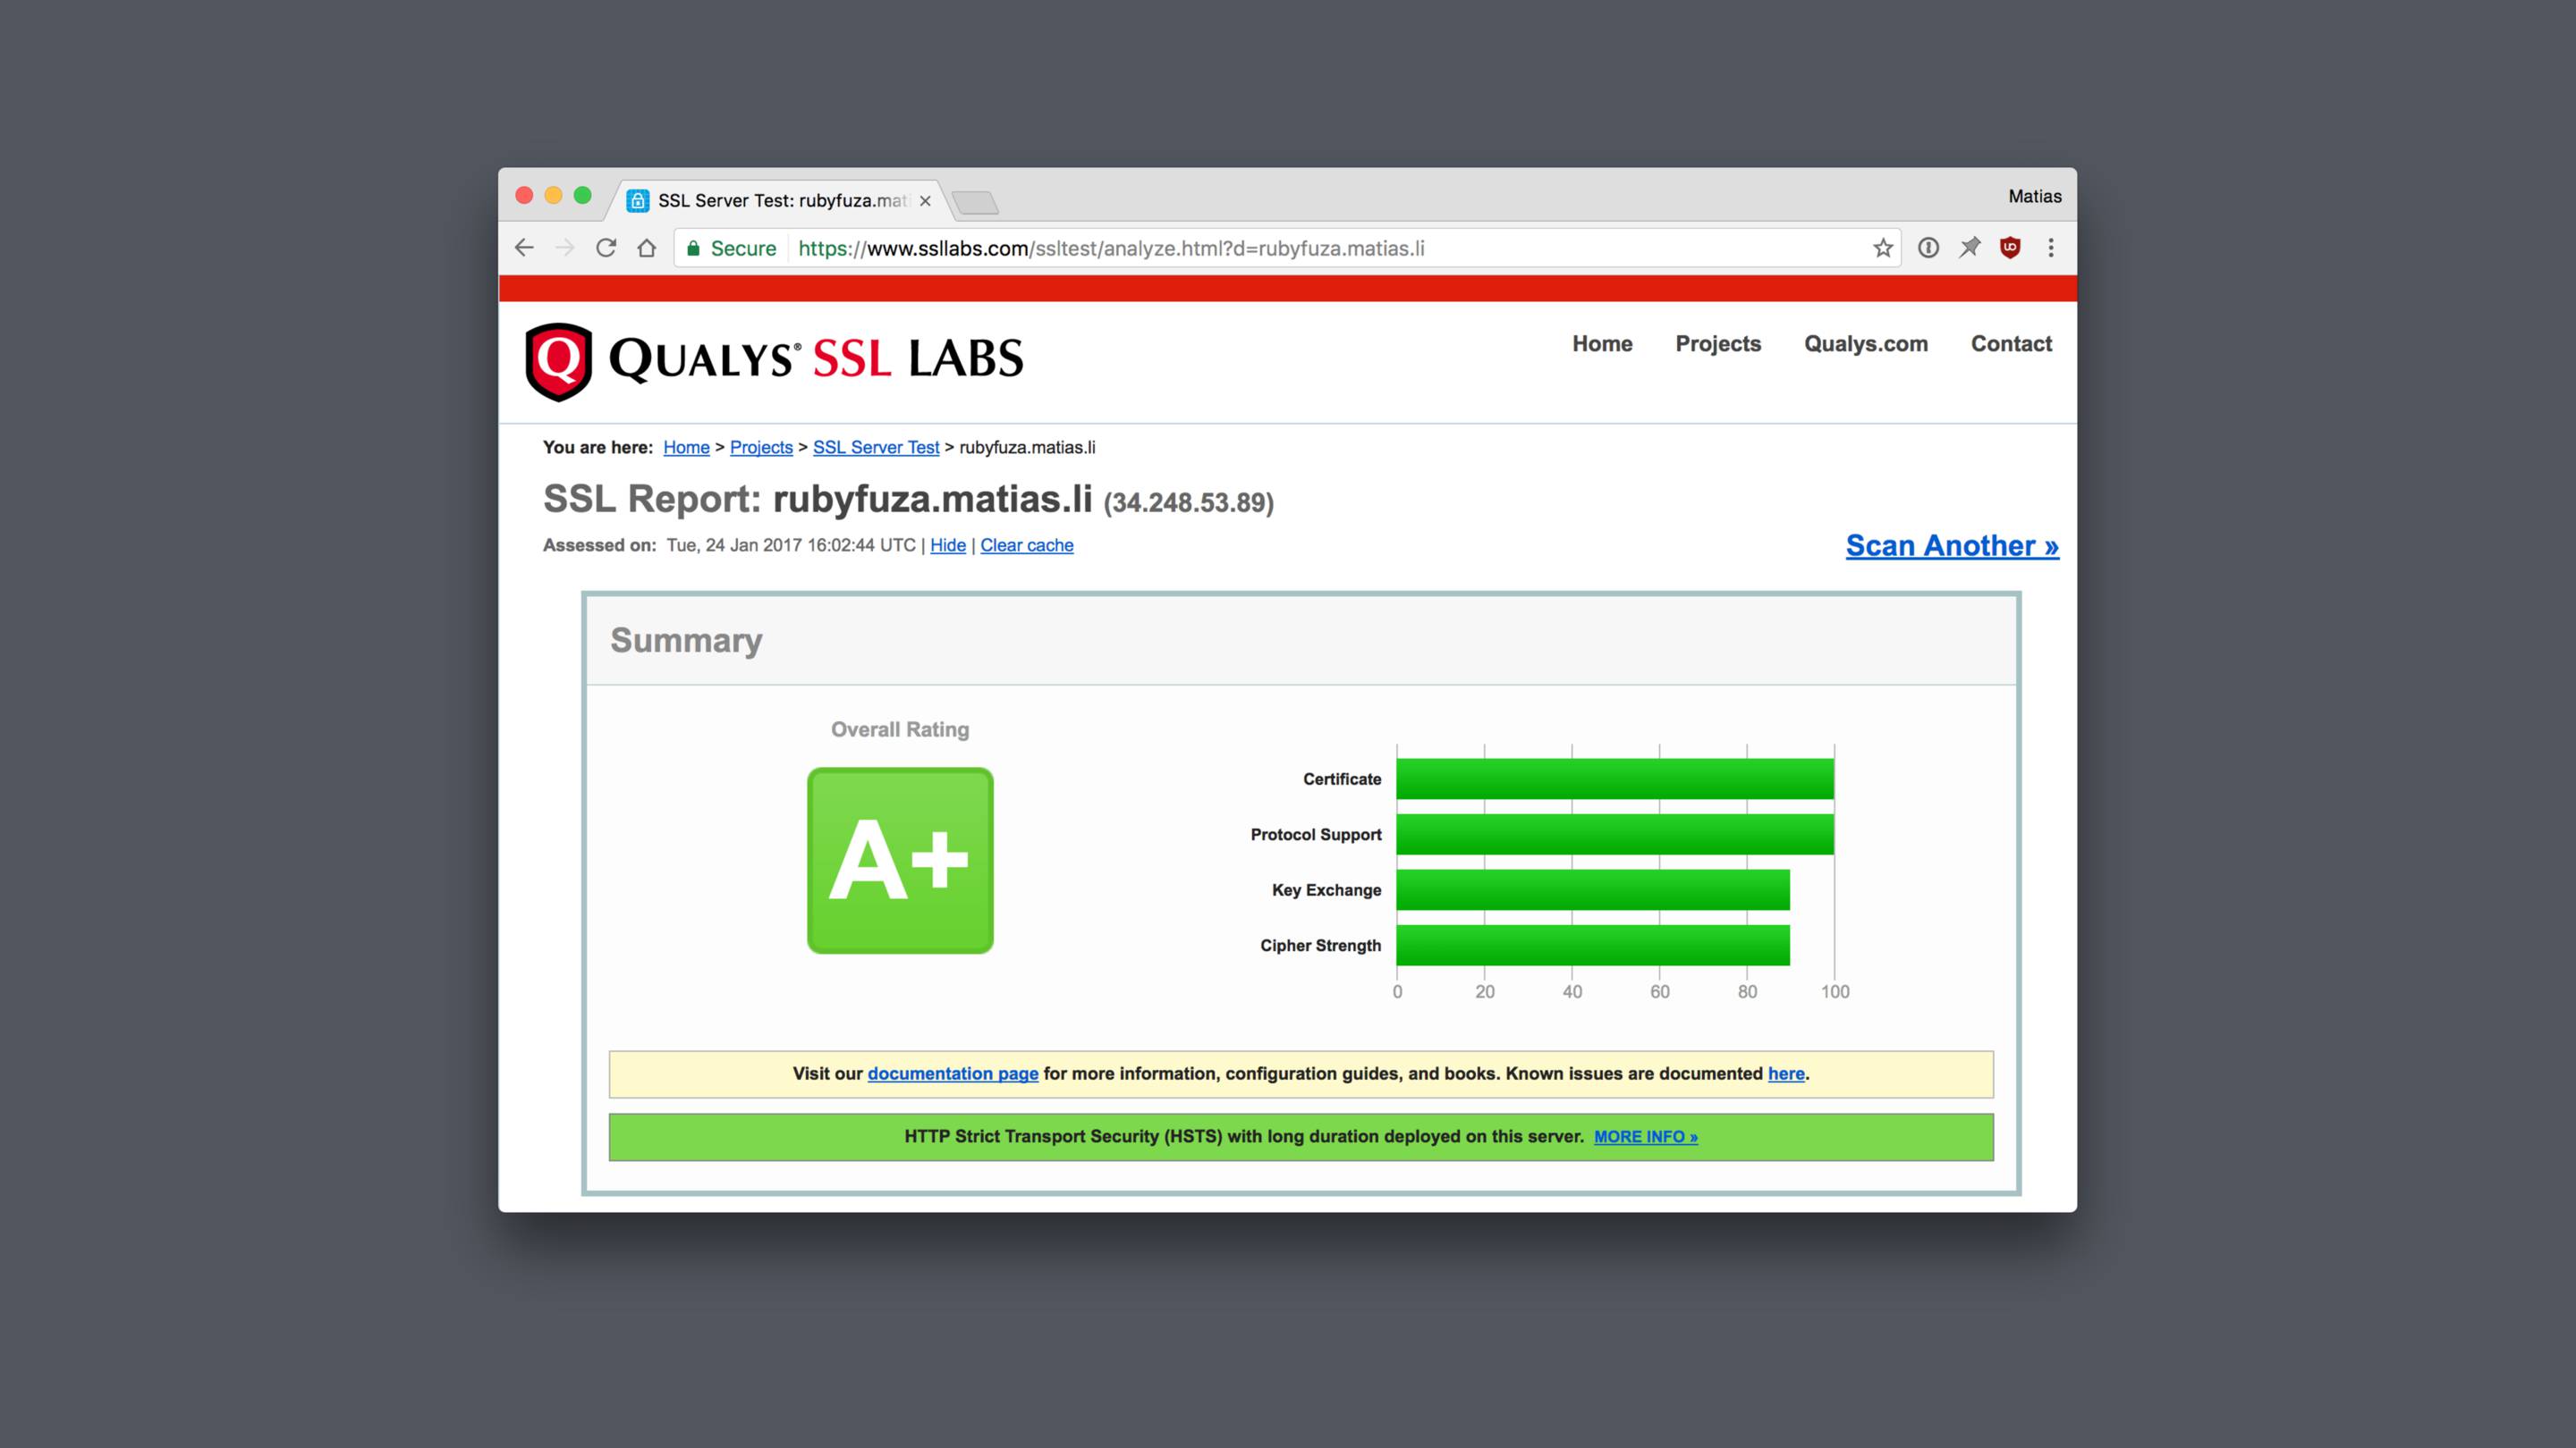Click the Protocol Support score bar
The width and height of the screenshot is (2576, 1448).
tap(1615, 835)
